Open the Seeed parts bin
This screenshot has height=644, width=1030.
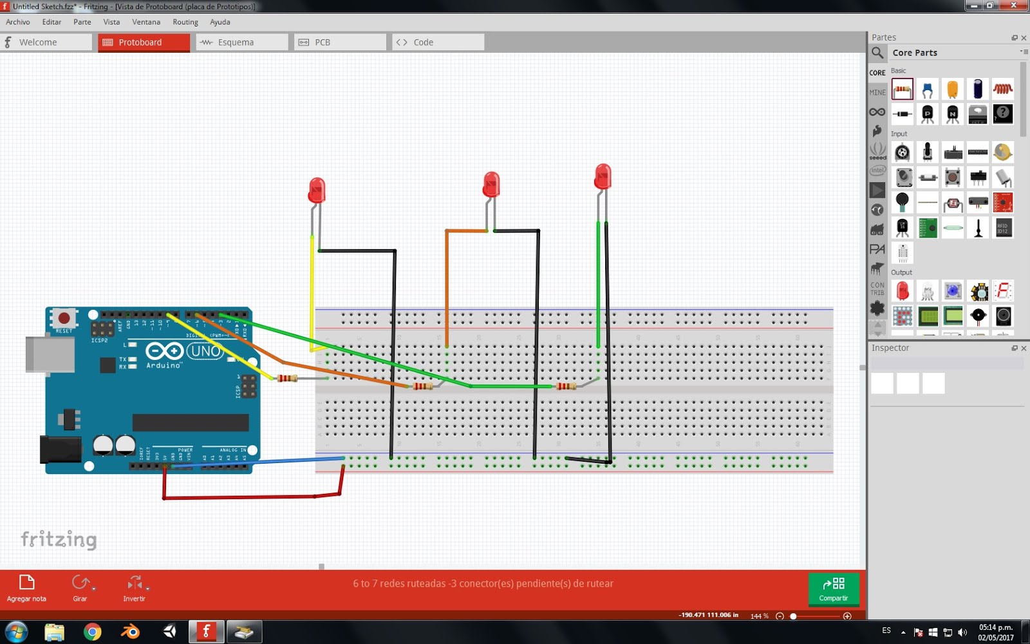click(x=877, y=151)
